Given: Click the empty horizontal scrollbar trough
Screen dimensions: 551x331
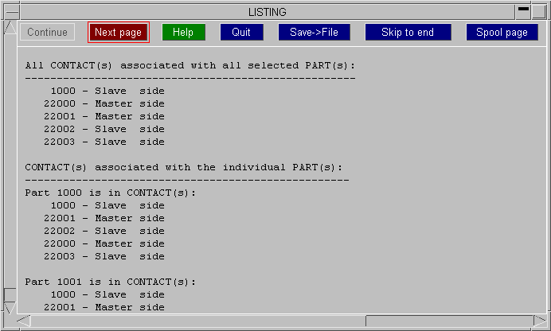Looking at the screenshot, I should pyautogui.click(x=198, y=321).
